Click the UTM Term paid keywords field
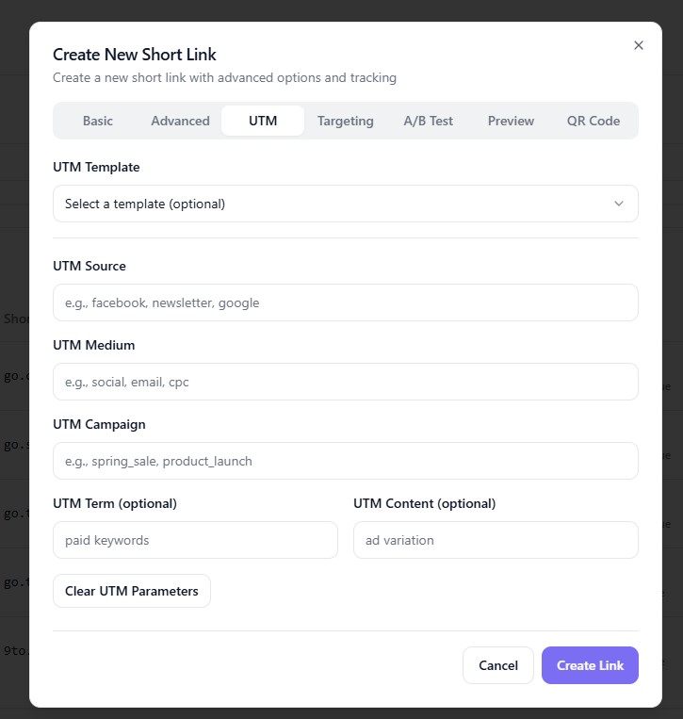Viewport: 683px width, 719px height. 195,540
